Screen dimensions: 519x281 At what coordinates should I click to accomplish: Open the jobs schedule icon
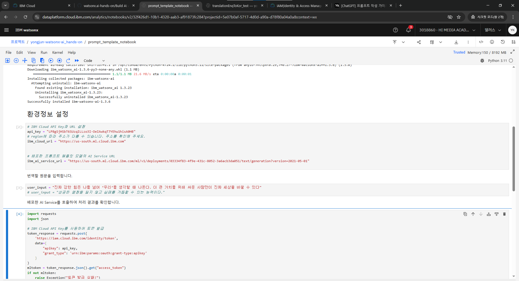tap(432, 42)
